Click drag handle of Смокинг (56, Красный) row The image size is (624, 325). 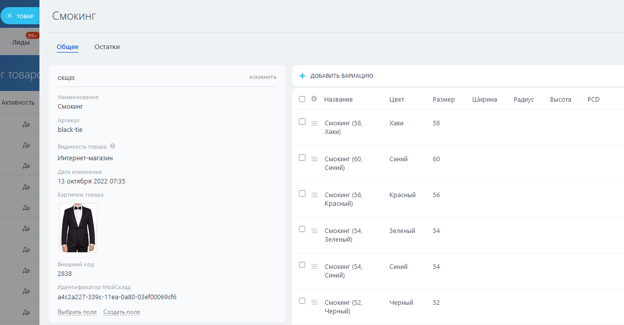click(315, 195)
